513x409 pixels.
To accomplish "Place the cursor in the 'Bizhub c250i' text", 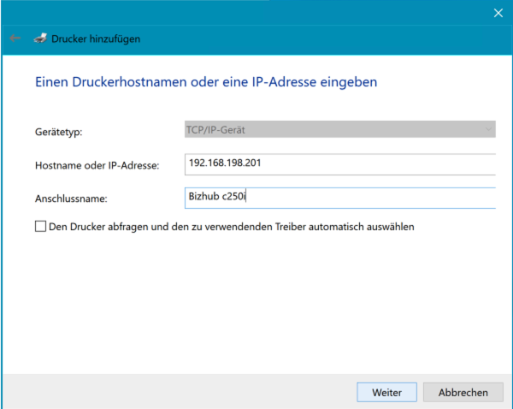I will 216,198.
